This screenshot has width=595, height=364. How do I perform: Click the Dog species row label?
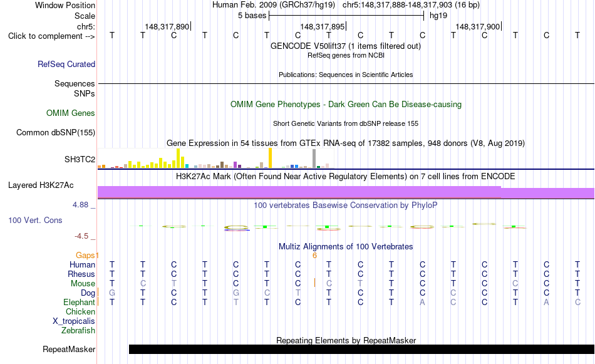pyautogui.click(x=88, y=293)
